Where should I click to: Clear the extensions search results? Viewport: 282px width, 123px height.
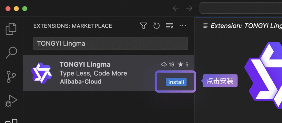(169, 26)
